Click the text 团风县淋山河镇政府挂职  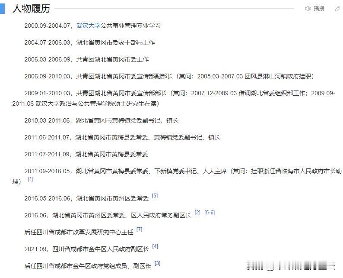[x=278, y=76]
